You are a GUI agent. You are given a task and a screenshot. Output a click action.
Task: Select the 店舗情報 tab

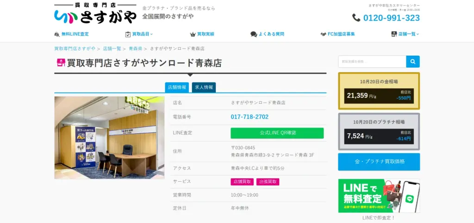[177, 87]
